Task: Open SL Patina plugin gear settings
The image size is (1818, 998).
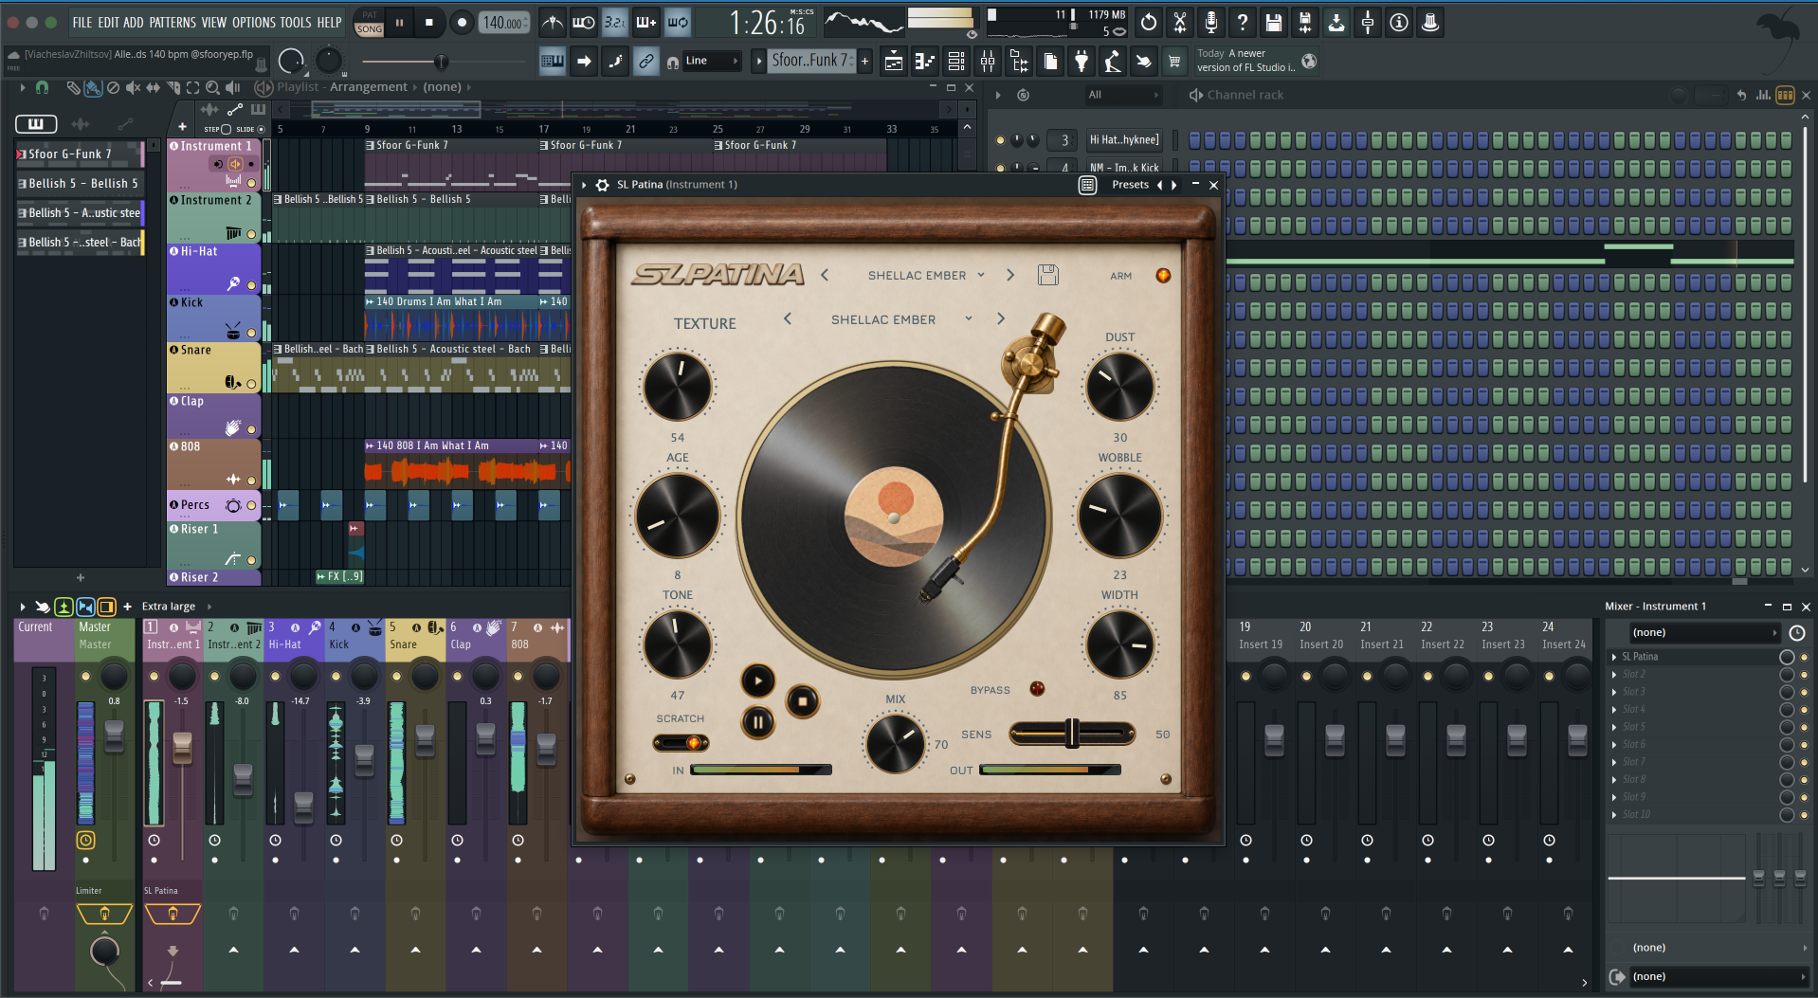Action: coord(602,185)
